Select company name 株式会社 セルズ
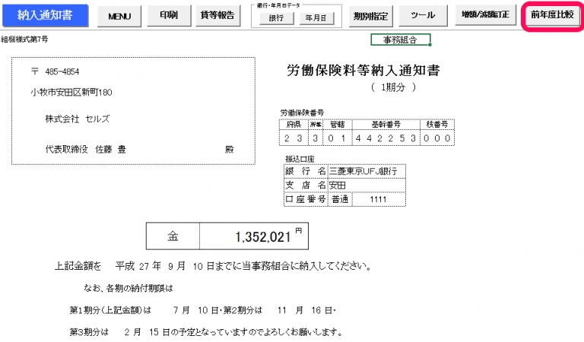 78,119
